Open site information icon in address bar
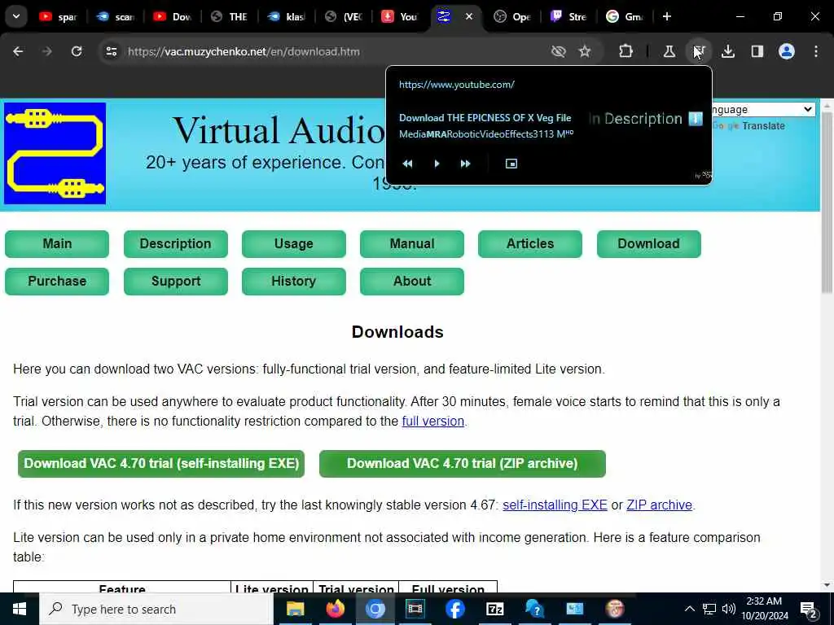 (111, 51)
